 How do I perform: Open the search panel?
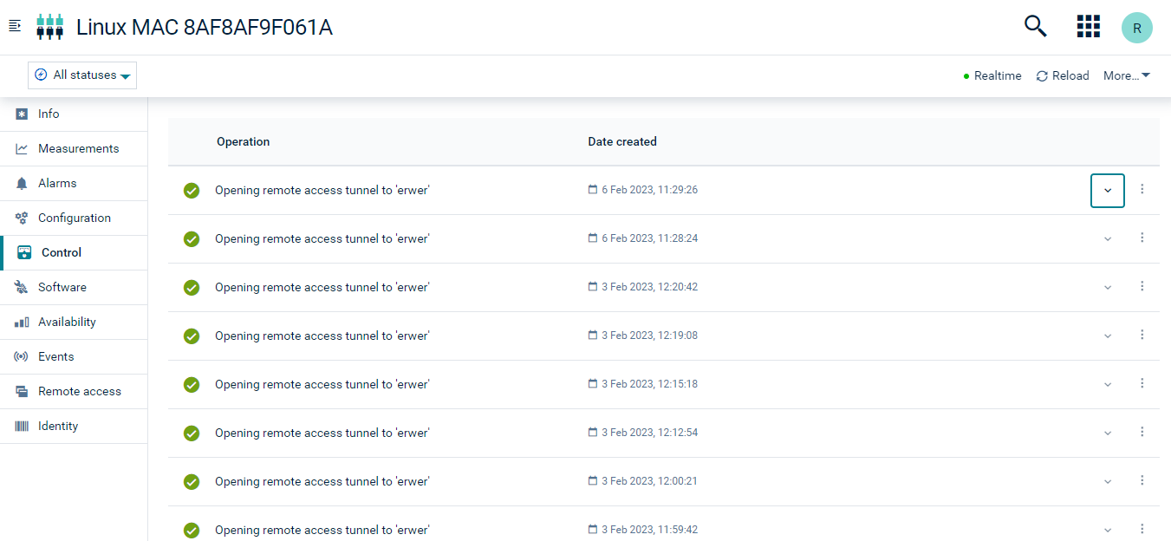pos(1035,26)
